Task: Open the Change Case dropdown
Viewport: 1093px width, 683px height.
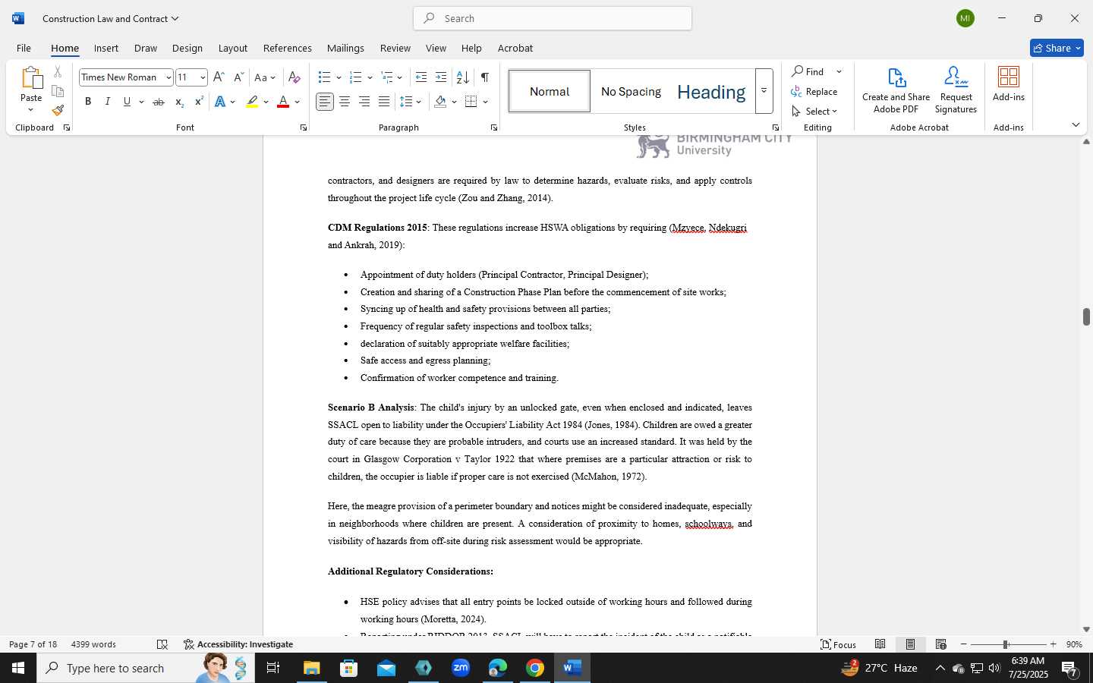Action: pos(265,77)
